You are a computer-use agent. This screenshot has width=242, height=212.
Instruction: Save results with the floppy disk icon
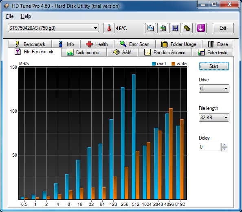pyautogui.click(x=175, y=28)
